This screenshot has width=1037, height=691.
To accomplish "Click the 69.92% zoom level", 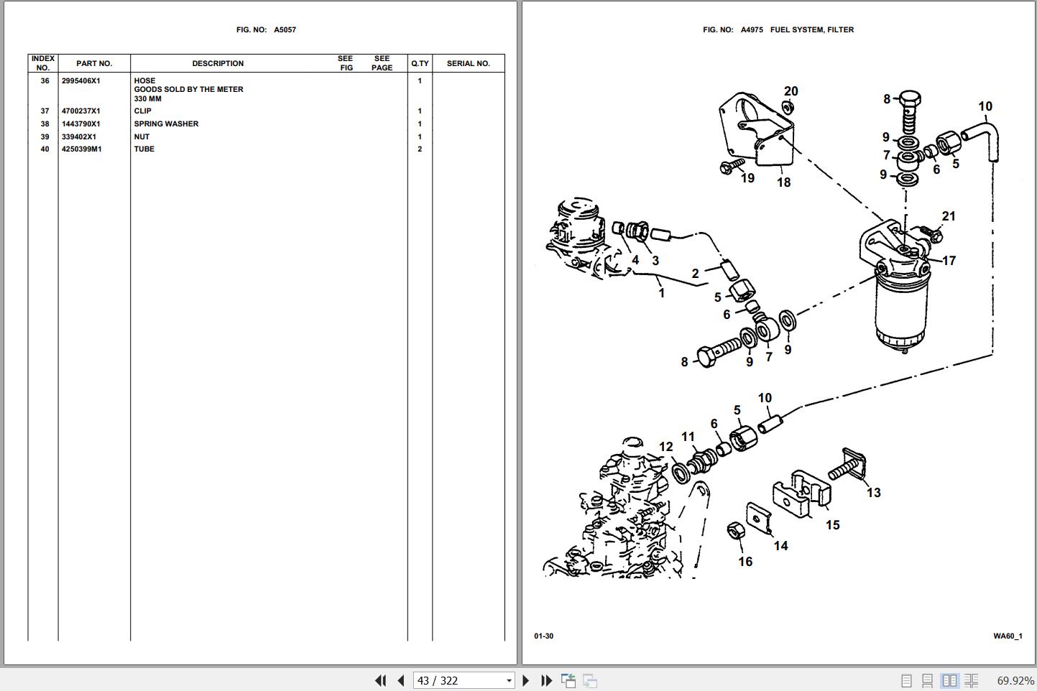I will 1015,680.
